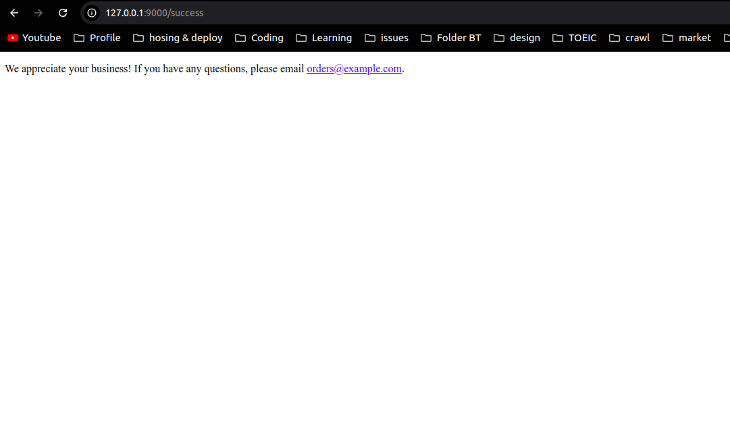Reload the current page

(63, 12)
